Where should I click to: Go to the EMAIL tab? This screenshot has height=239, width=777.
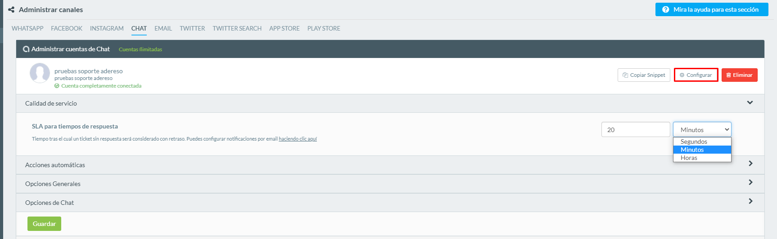coord(163,28)
